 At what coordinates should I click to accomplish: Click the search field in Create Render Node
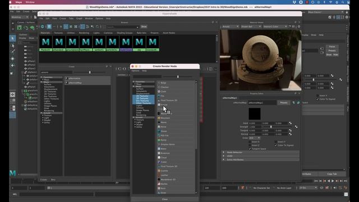tap(147, 76)
